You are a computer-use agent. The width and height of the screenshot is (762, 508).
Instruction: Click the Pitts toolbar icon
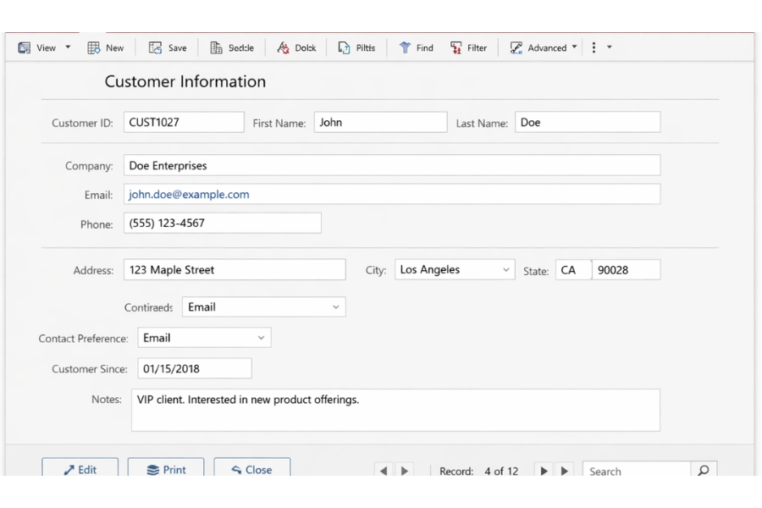(345, 48)
